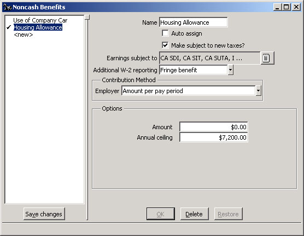Click the Delete button

tap(194, 214)
